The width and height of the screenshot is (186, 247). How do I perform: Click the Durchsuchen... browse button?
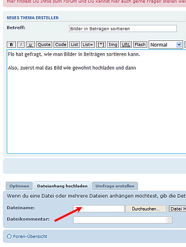point(146,209)
